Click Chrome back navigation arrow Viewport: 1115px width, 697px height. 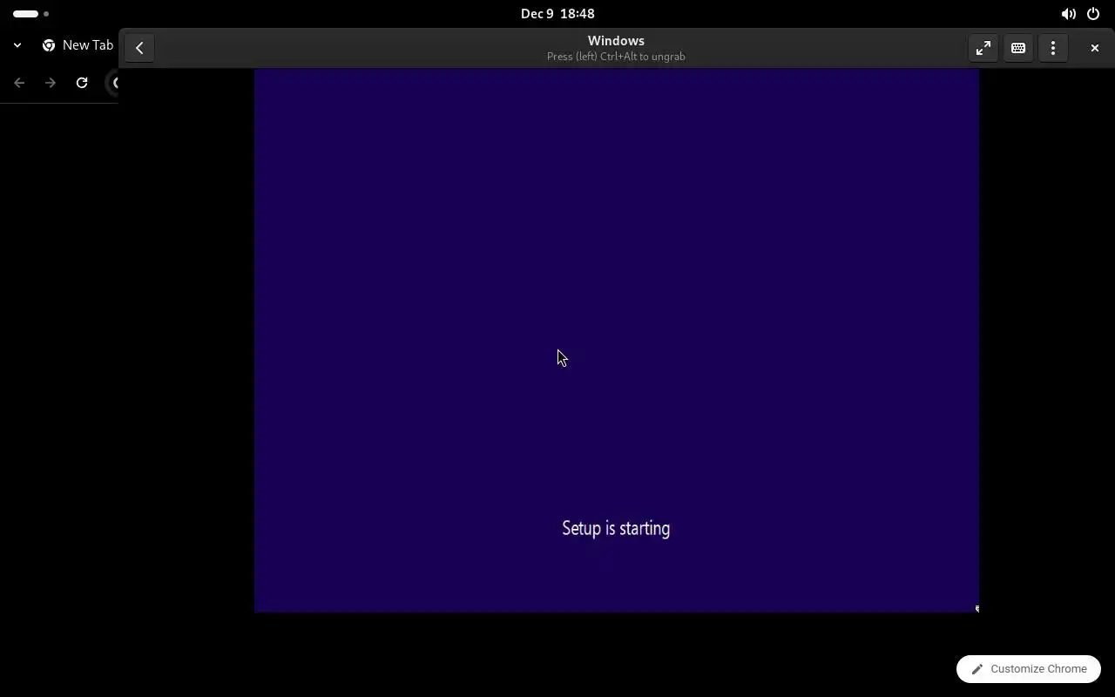[19, 83]
